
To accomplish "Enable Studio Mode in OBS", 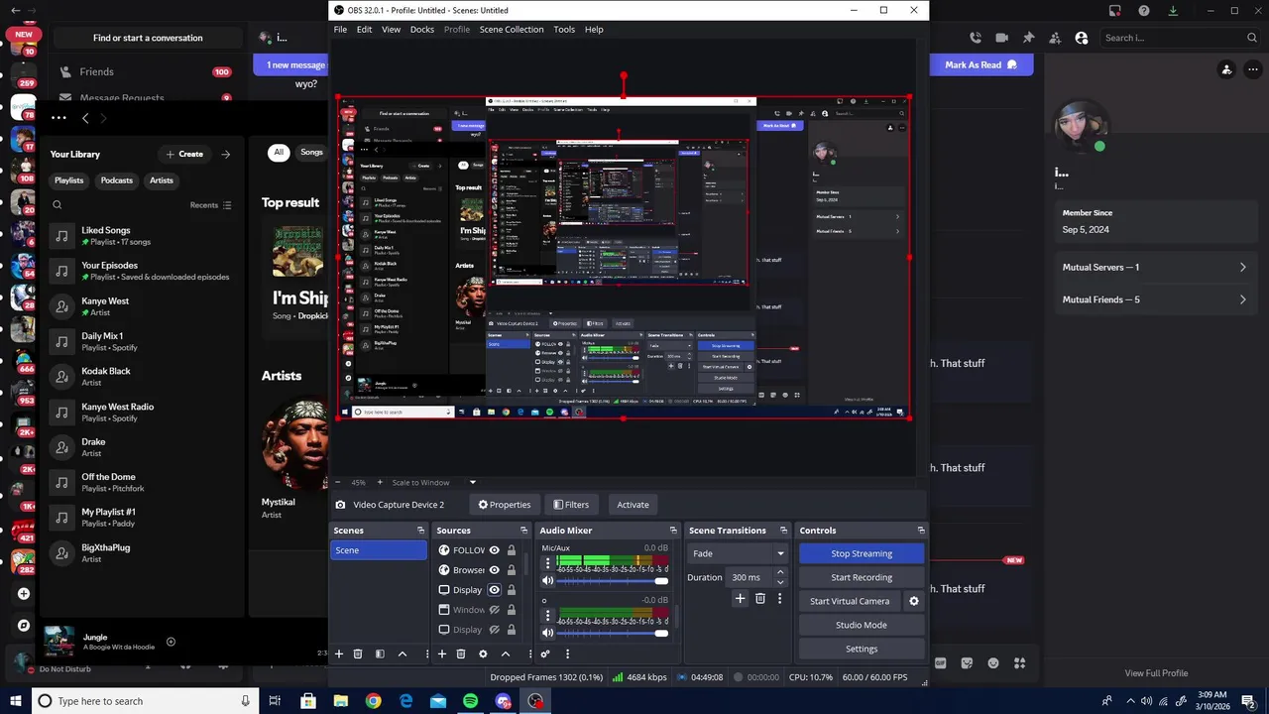I will click(862, 625).
